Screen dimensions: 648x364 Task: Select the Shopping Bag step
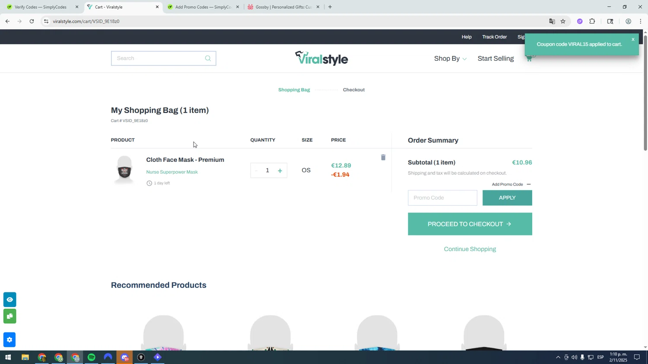294,90
